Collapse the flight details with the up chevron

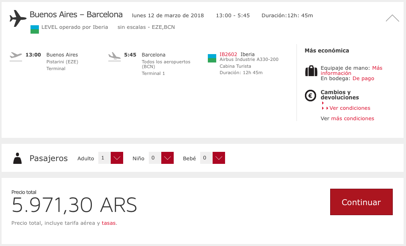[392, 18]
